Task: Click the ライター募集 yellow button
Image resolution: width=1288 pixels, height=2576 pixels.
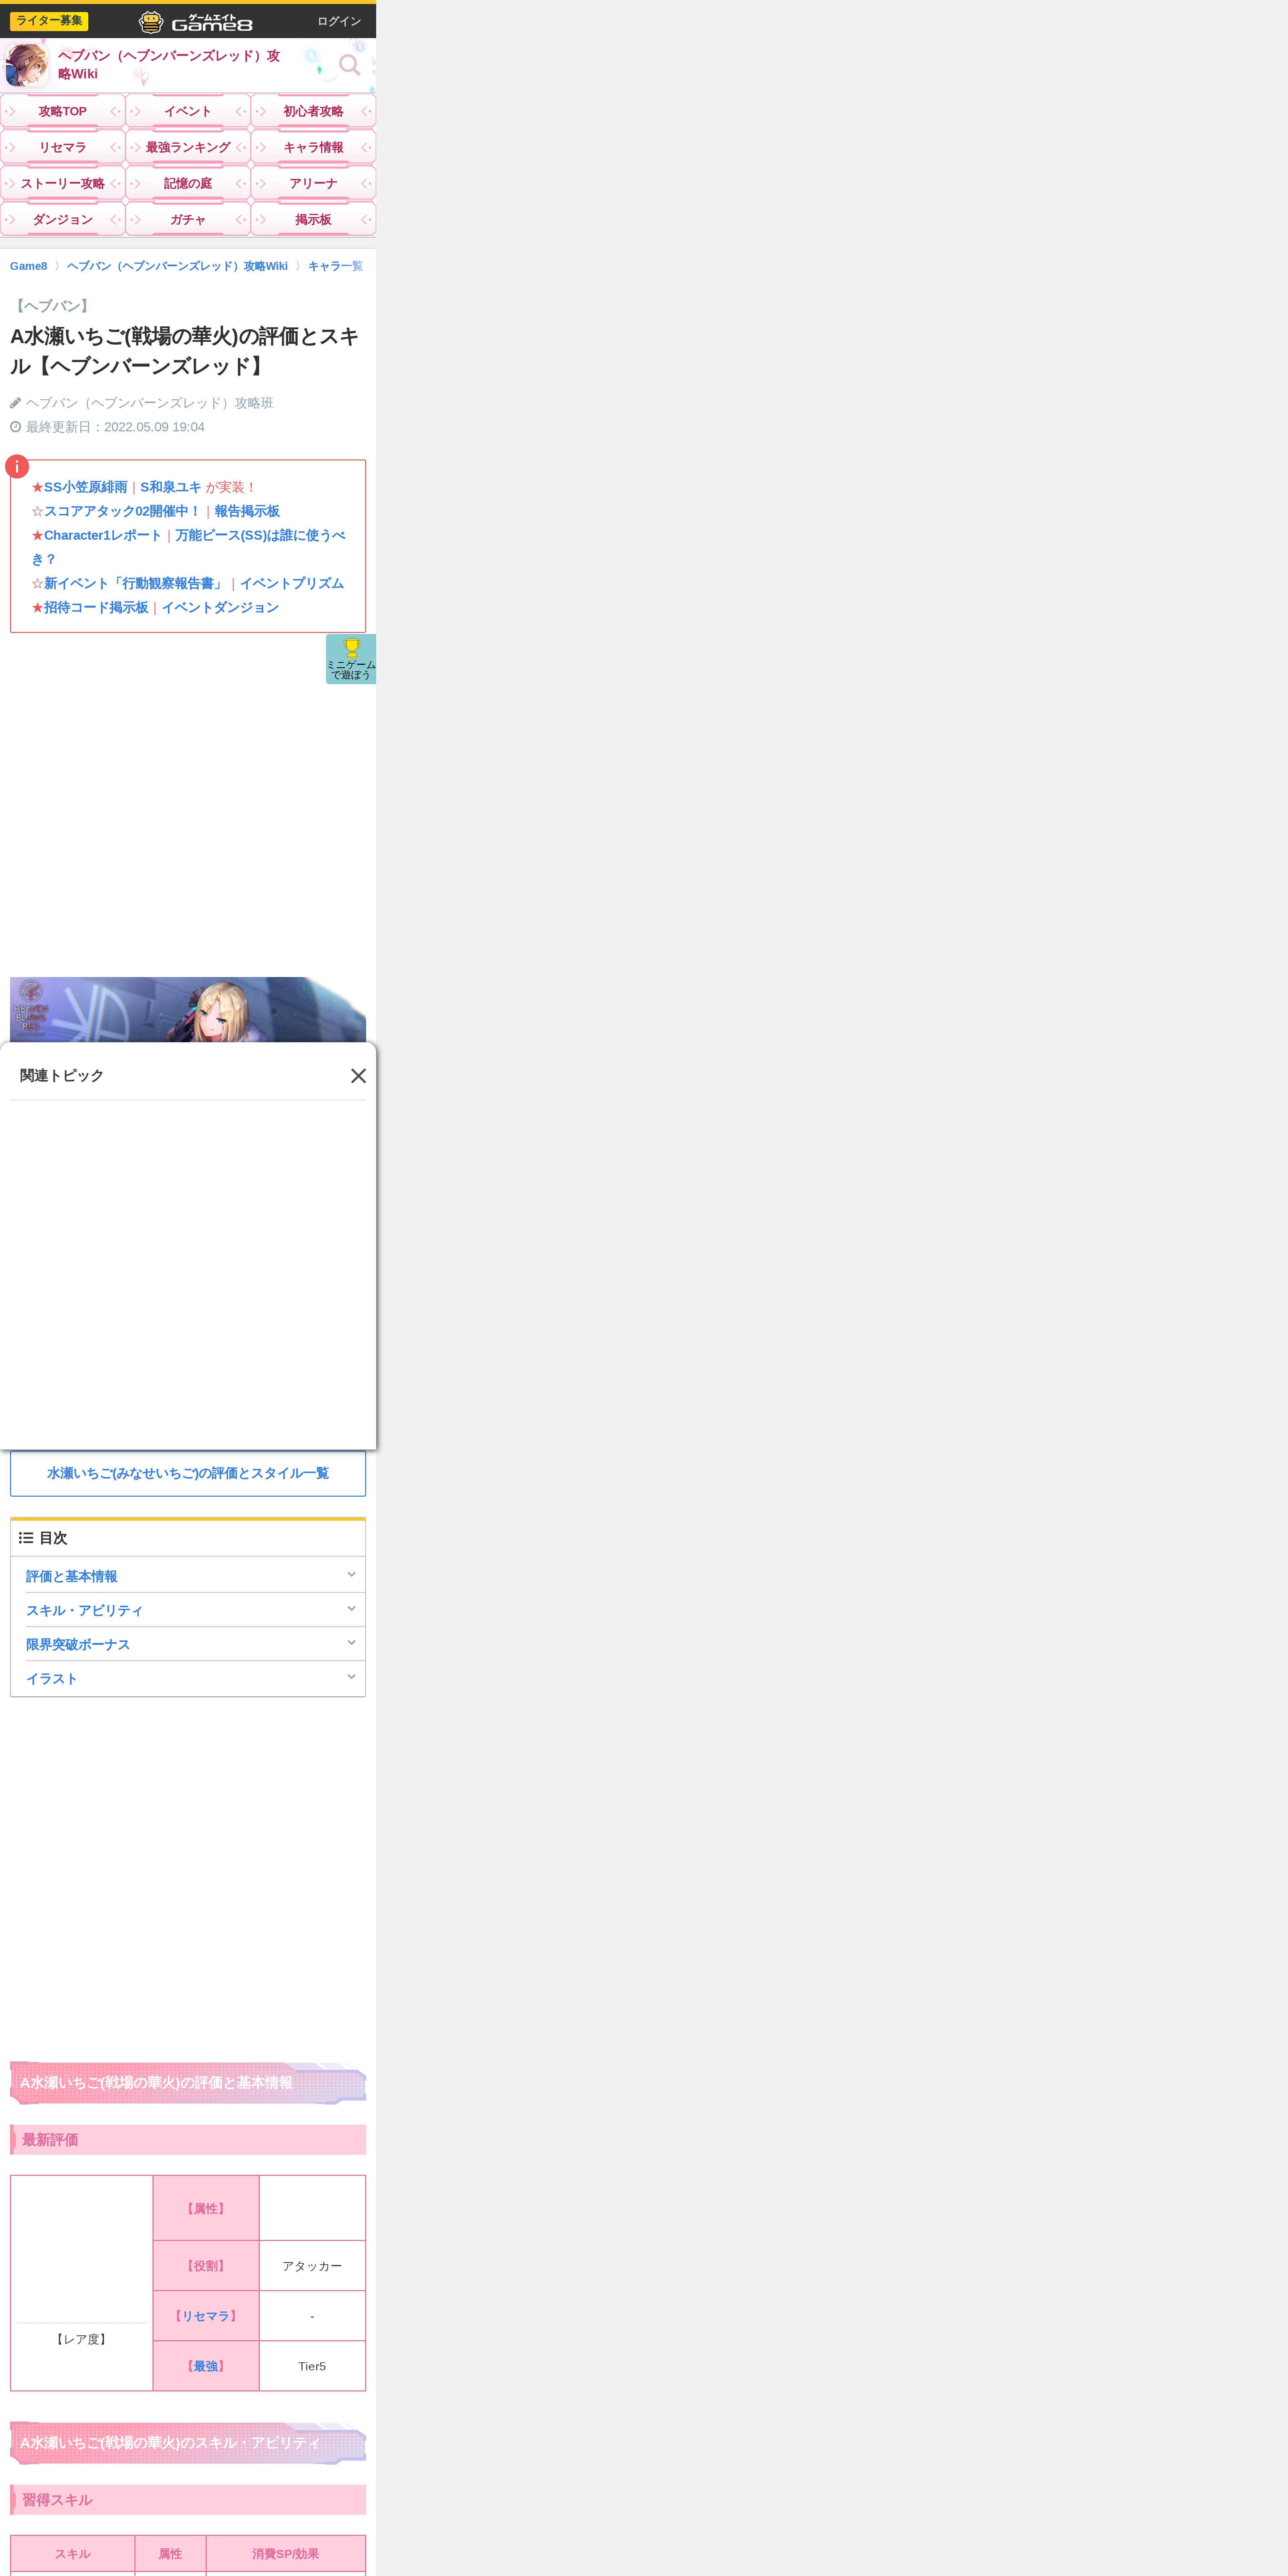Action: pos(49,21)
